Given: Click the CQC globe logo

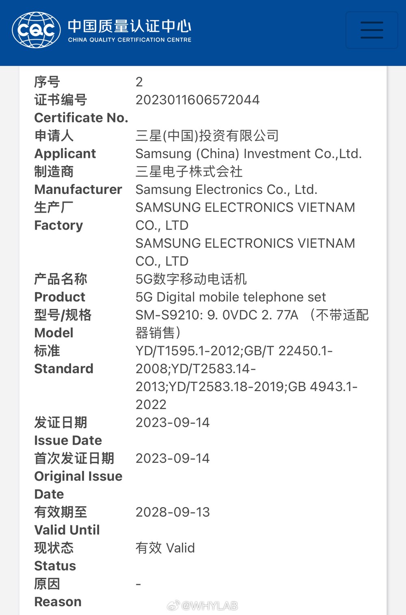Looking at the screenshot, I should 37,30.
